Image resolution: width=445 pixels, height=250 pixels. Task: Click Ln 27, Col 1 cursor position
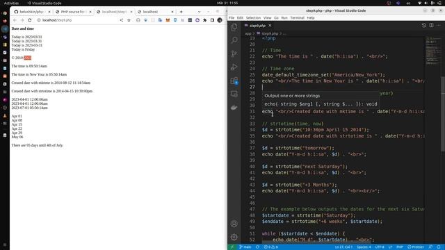[343, 247]
